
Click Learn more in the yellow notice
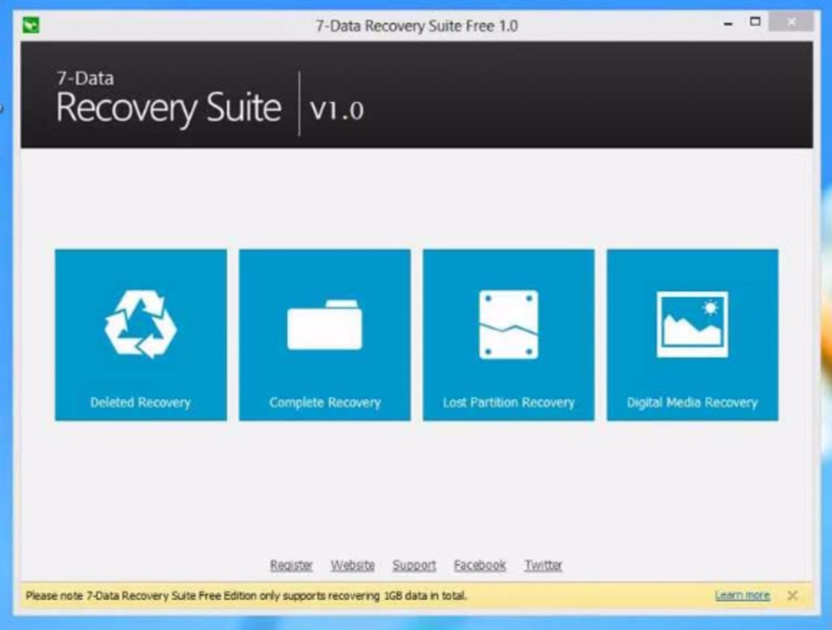(x=742, y=595)
